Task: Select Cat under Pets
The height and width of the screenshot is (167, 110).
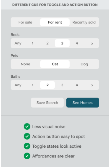Action: (x=55, y=64)
